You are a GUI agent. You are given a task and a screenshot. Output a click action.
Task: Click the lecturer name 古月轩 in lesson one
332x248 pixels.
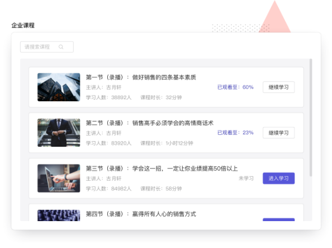pos(113,87)
